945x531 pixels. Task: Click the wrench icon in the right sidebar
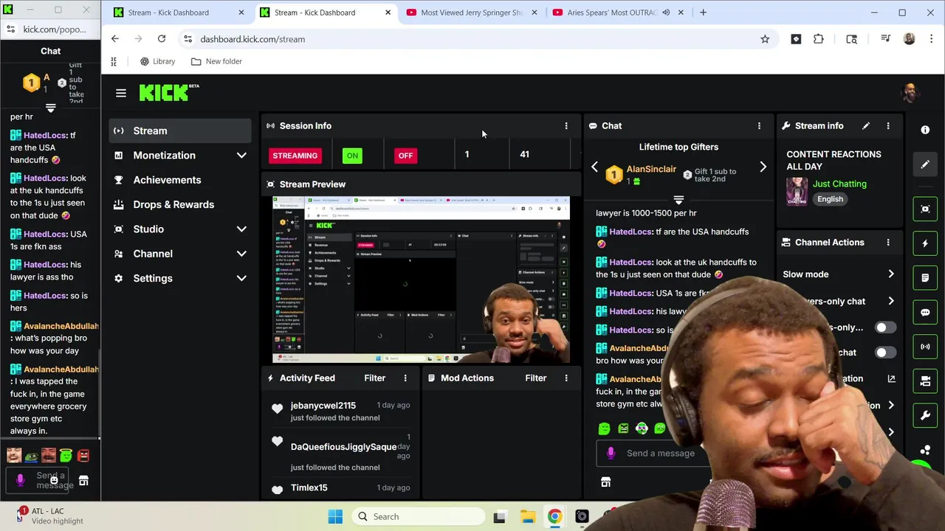coord(925,415)
